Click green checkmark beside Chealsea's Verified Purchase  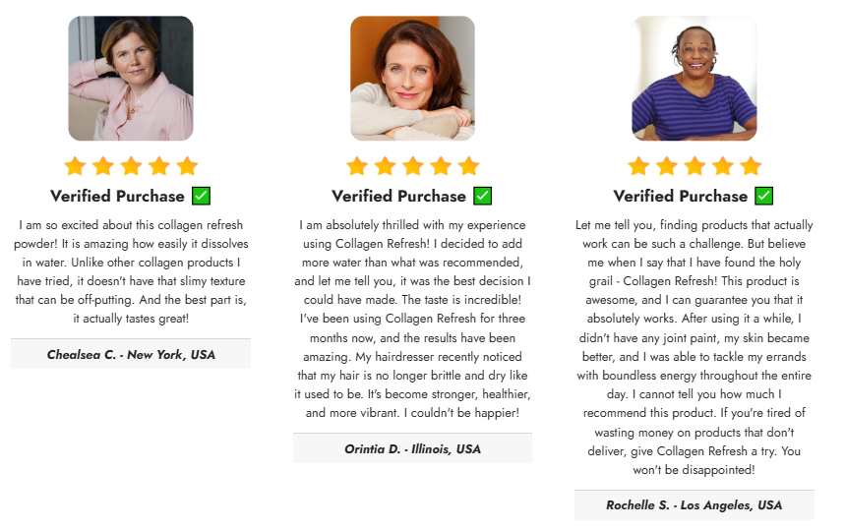pyautogui.click(x=201, y=196)
